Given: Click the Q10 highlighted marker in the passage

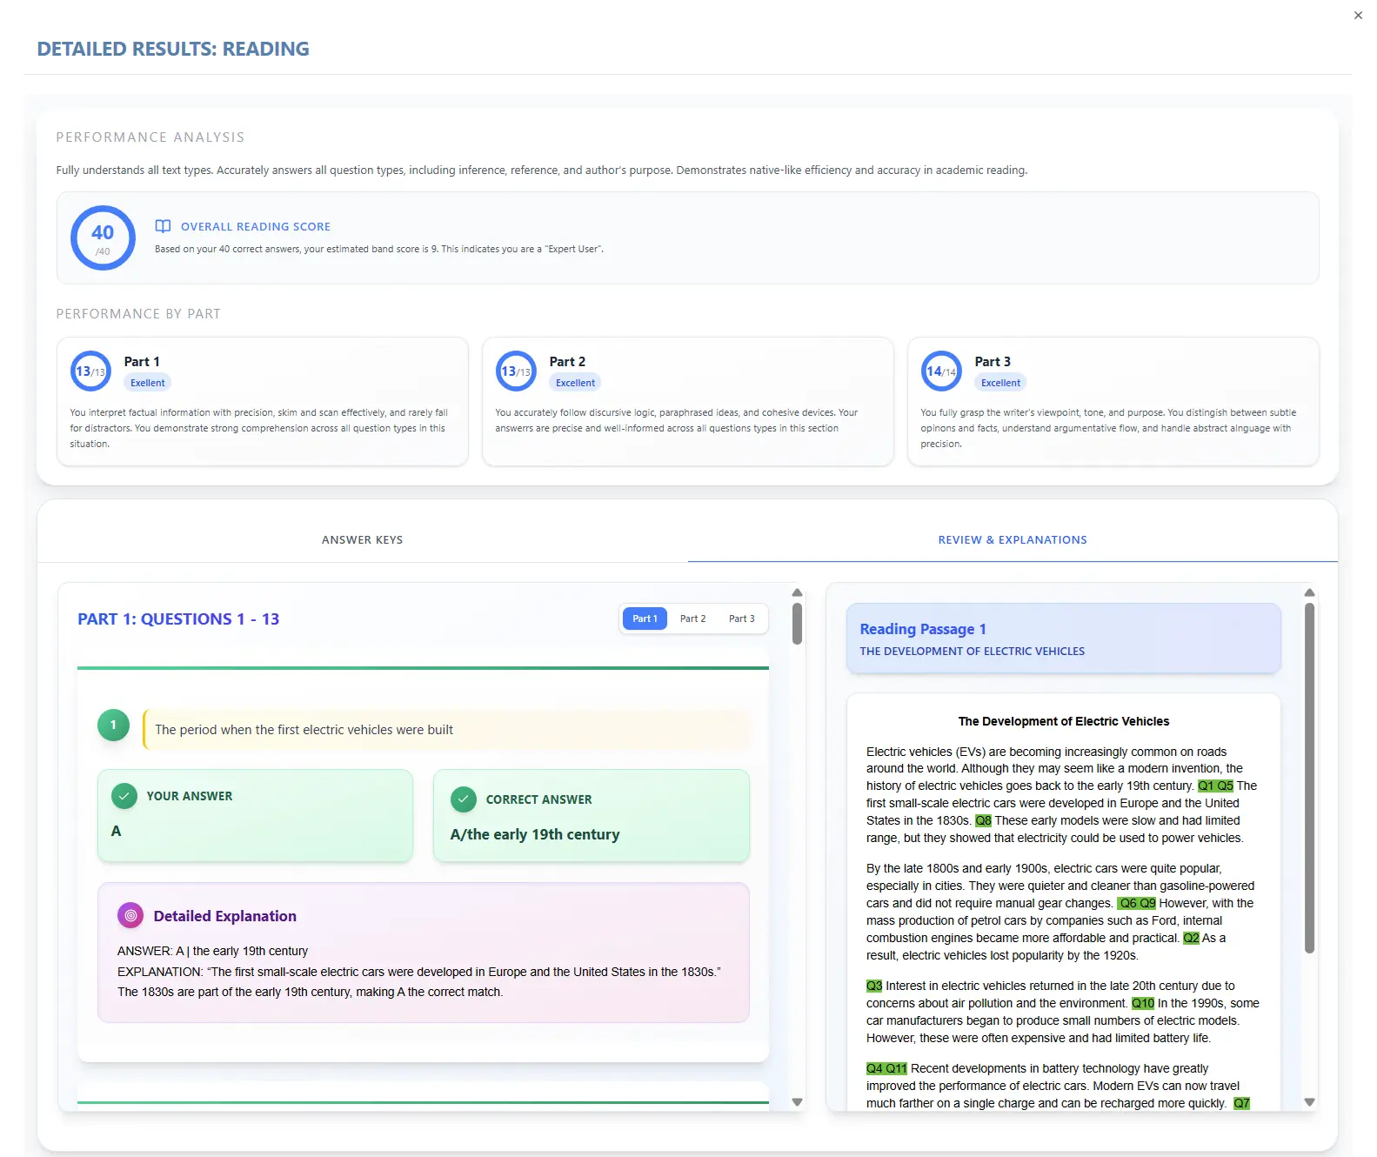Looking at the screenshot, I should (x=1142, y=1003).
